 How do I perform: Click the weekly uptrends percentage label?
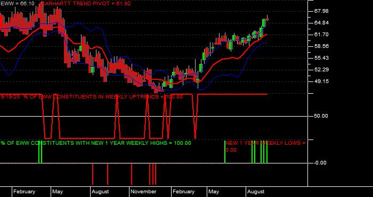92,97
